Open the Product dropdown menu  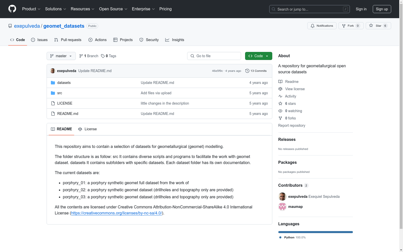[x=31, y=9]
